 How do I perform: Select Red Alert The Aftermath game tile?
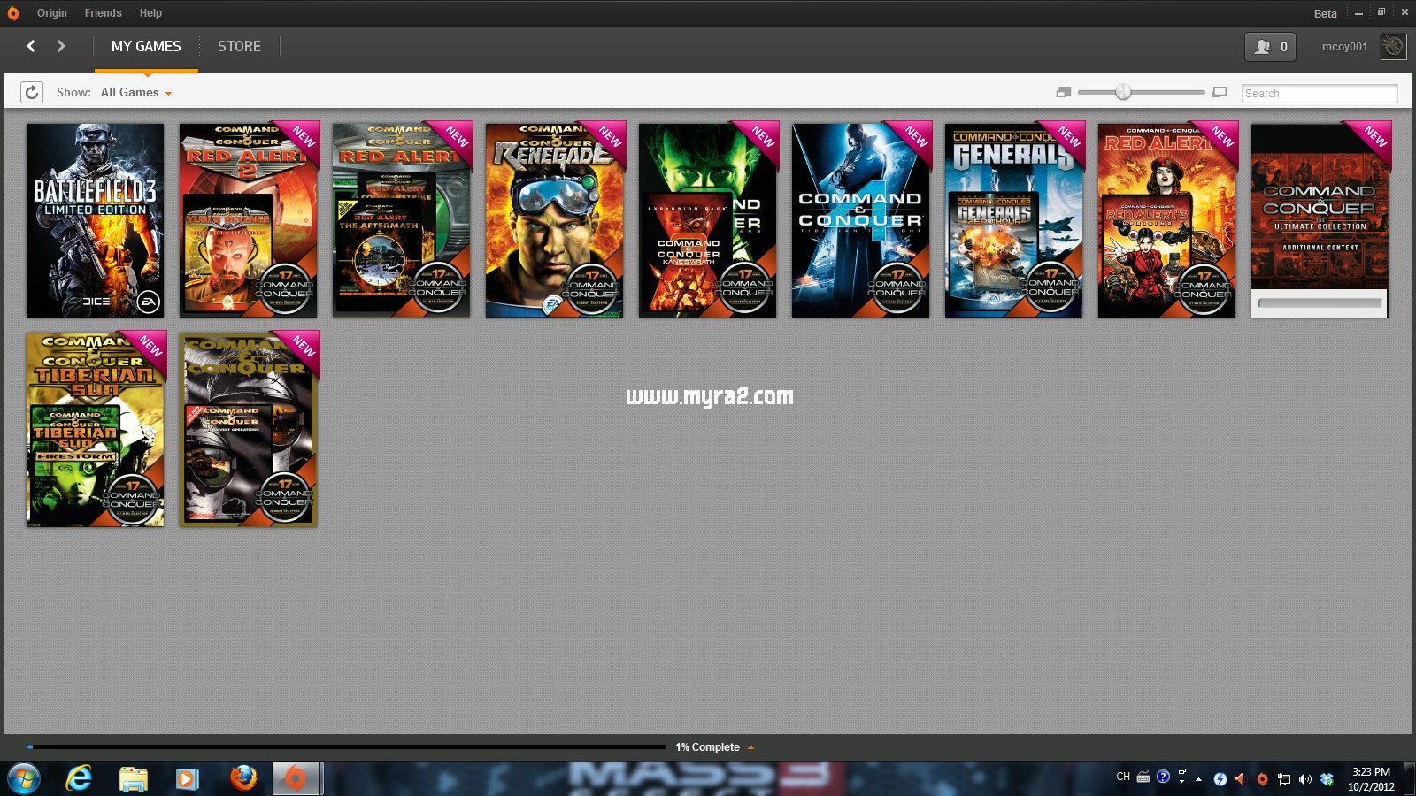tap(401, 220)
